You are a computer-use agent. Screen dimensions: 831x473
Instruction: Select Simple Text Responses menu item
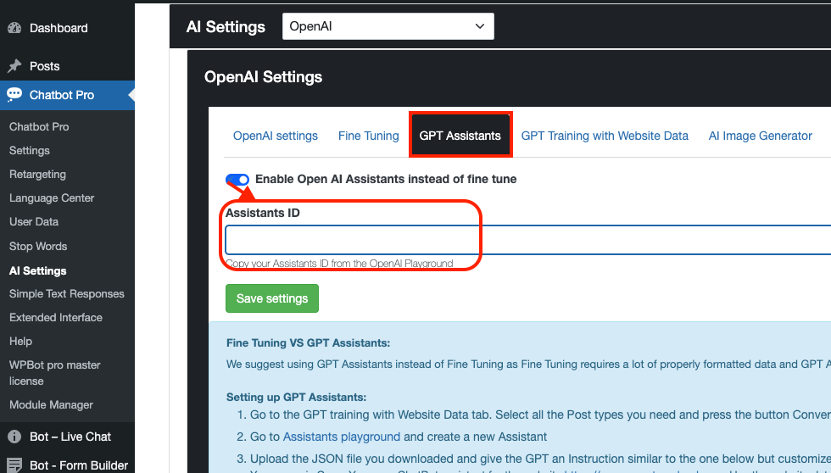click(x=67, y=294)
